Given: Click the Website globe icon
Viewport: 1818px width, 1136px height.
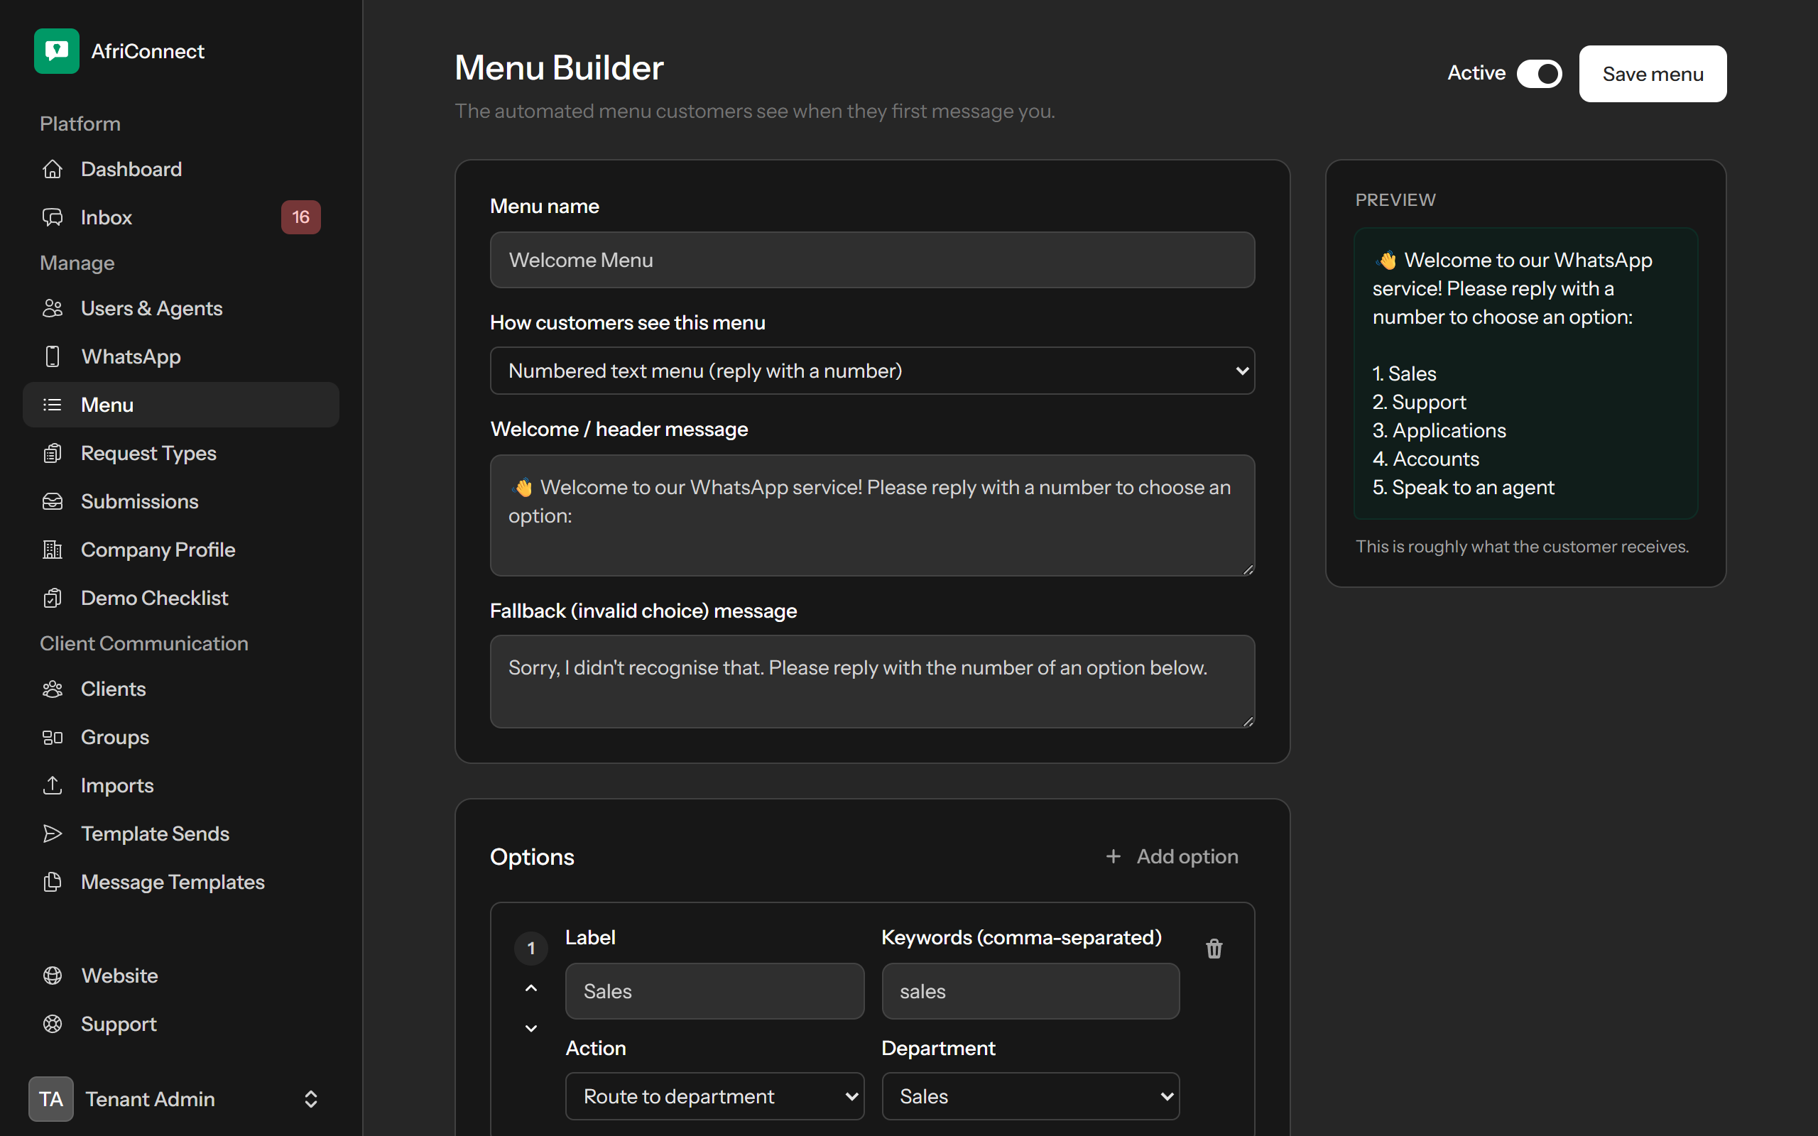Looking at the screenshot, I should [x=53, y=976].
